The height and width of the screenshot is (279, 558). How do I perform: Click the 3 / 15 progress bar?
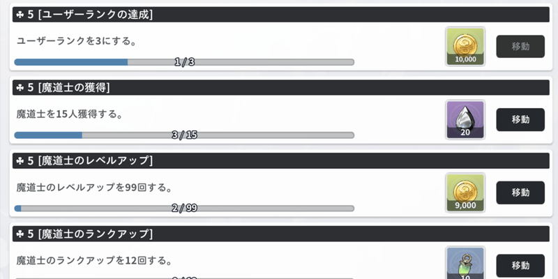coord(184,135)
